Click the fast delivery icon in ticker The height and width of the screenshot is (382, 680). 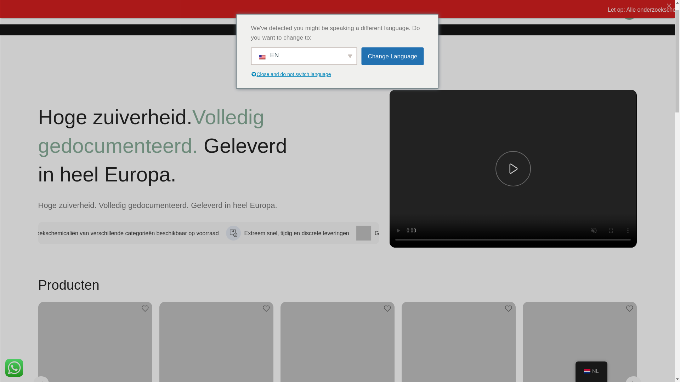click(x=233, y=233)
